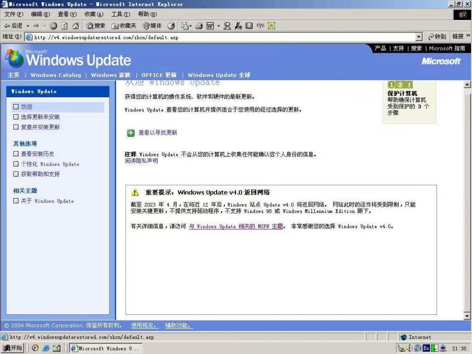Click the page scrollbar down arrow
This screenshot has width=472, height=354.
point(467,316)
